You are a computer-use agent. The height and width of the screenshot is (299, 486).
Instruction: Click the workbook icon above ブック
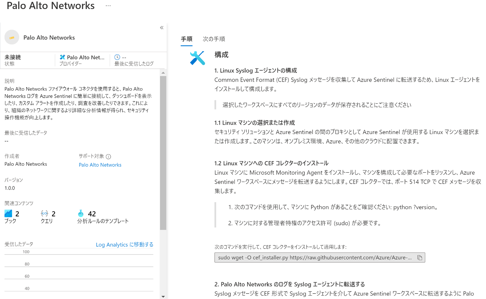8,213
